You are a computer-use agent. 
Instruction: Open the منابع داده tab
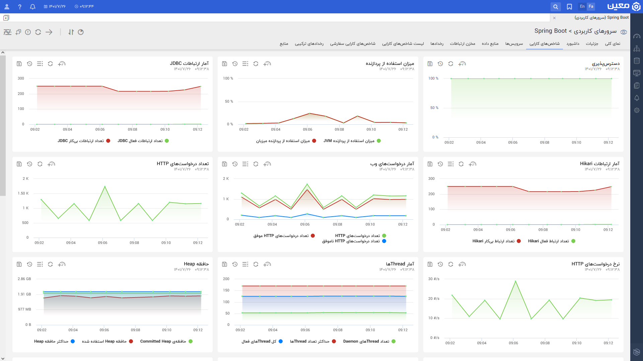[x=490, y=44]
